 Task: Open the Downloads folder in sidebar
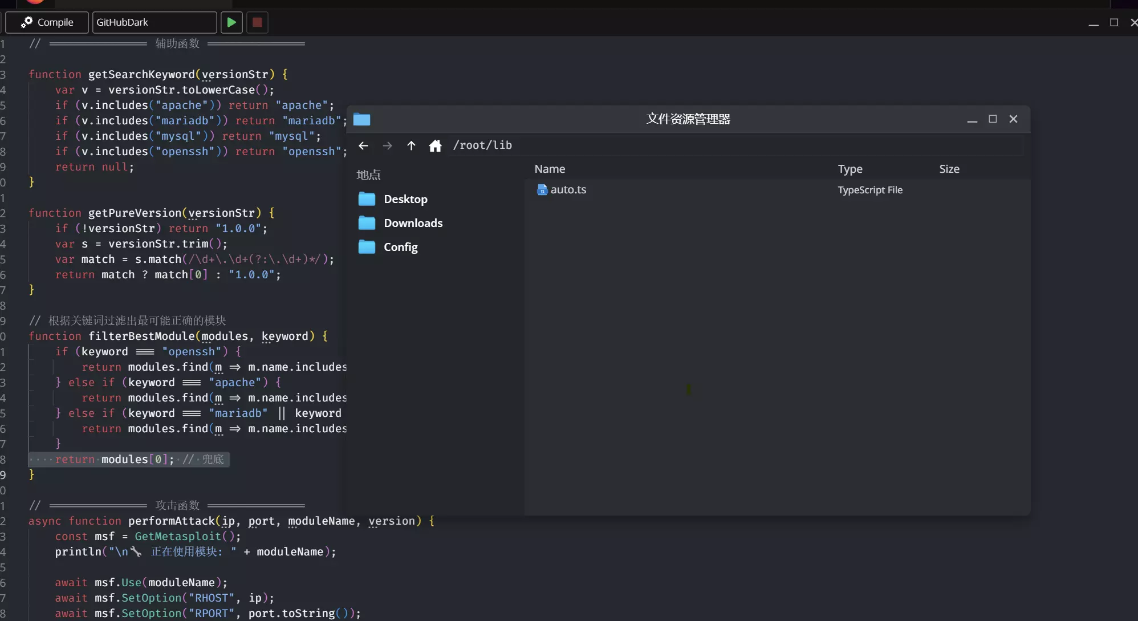point(412,223)
